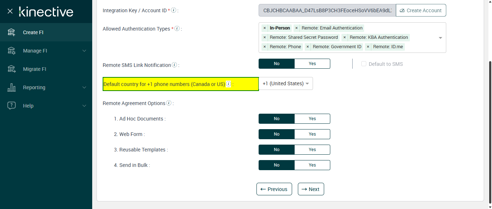Open Authentication Types dropdown arrow
The width and height of the screenshot is (492, 209).
440,38
